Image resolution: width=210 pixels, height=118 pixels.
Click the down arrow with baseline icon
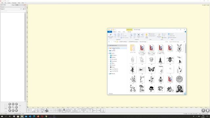click(103, 110)
